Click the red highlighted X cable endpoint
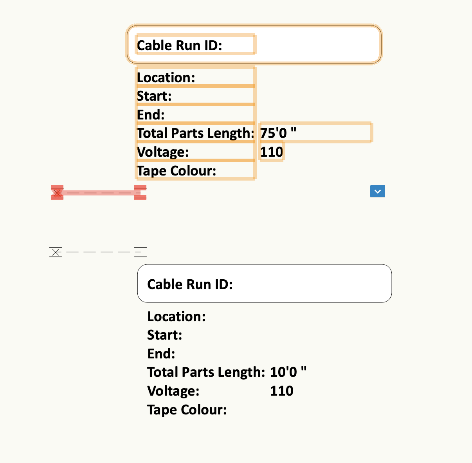 pos(57,193)
